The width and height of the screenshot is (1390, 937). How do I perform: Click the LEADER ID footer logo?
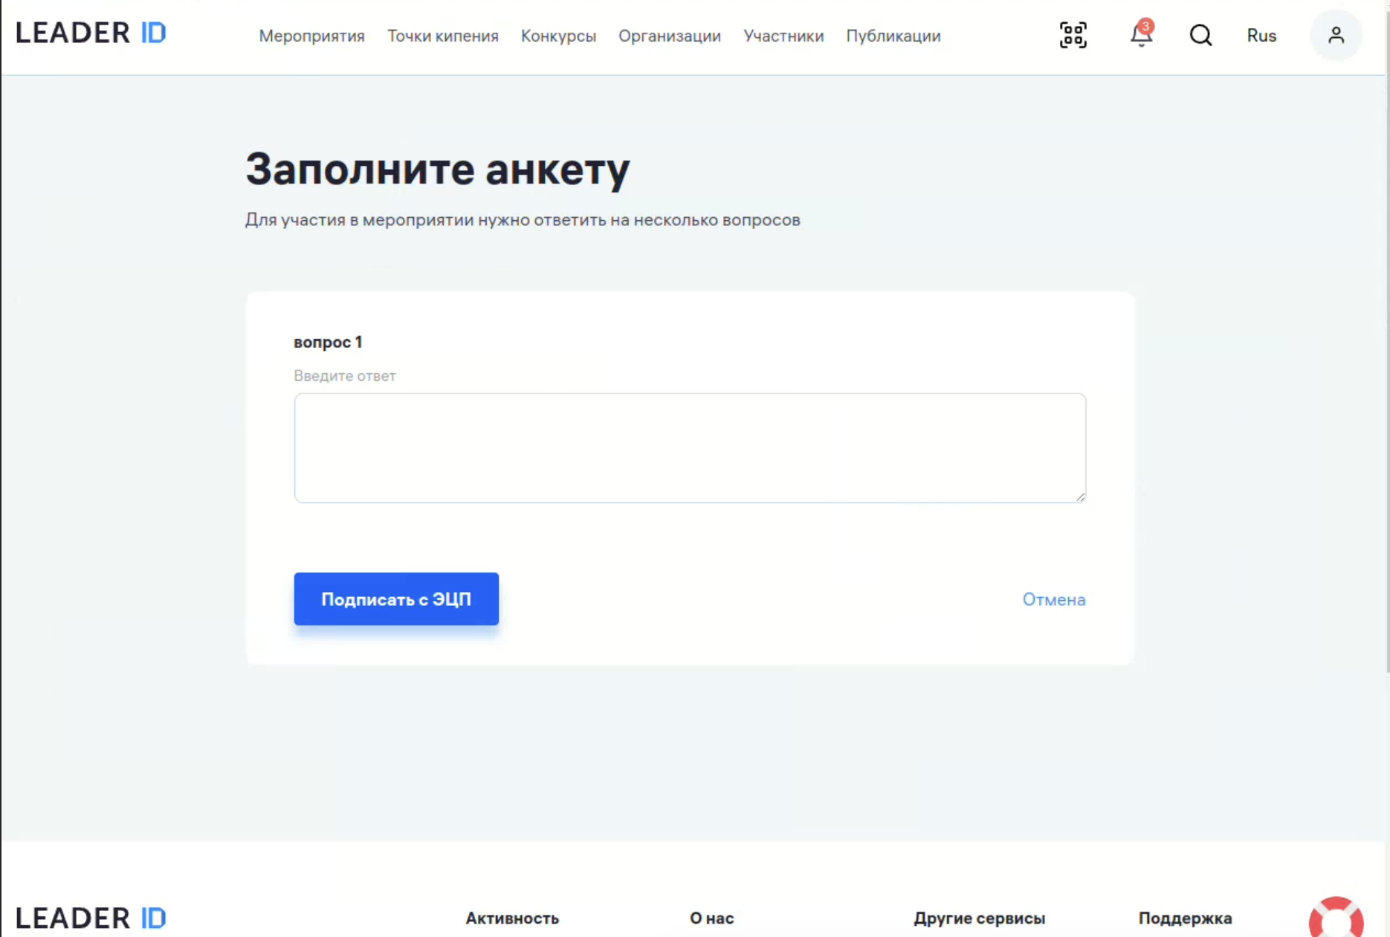[x=91, y=918]
